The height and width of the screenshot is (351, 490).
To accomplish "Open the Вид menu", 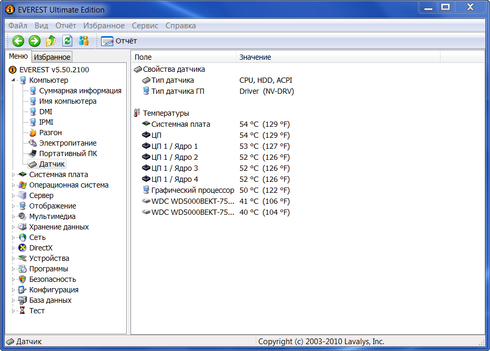I will [x=41, y=26].
